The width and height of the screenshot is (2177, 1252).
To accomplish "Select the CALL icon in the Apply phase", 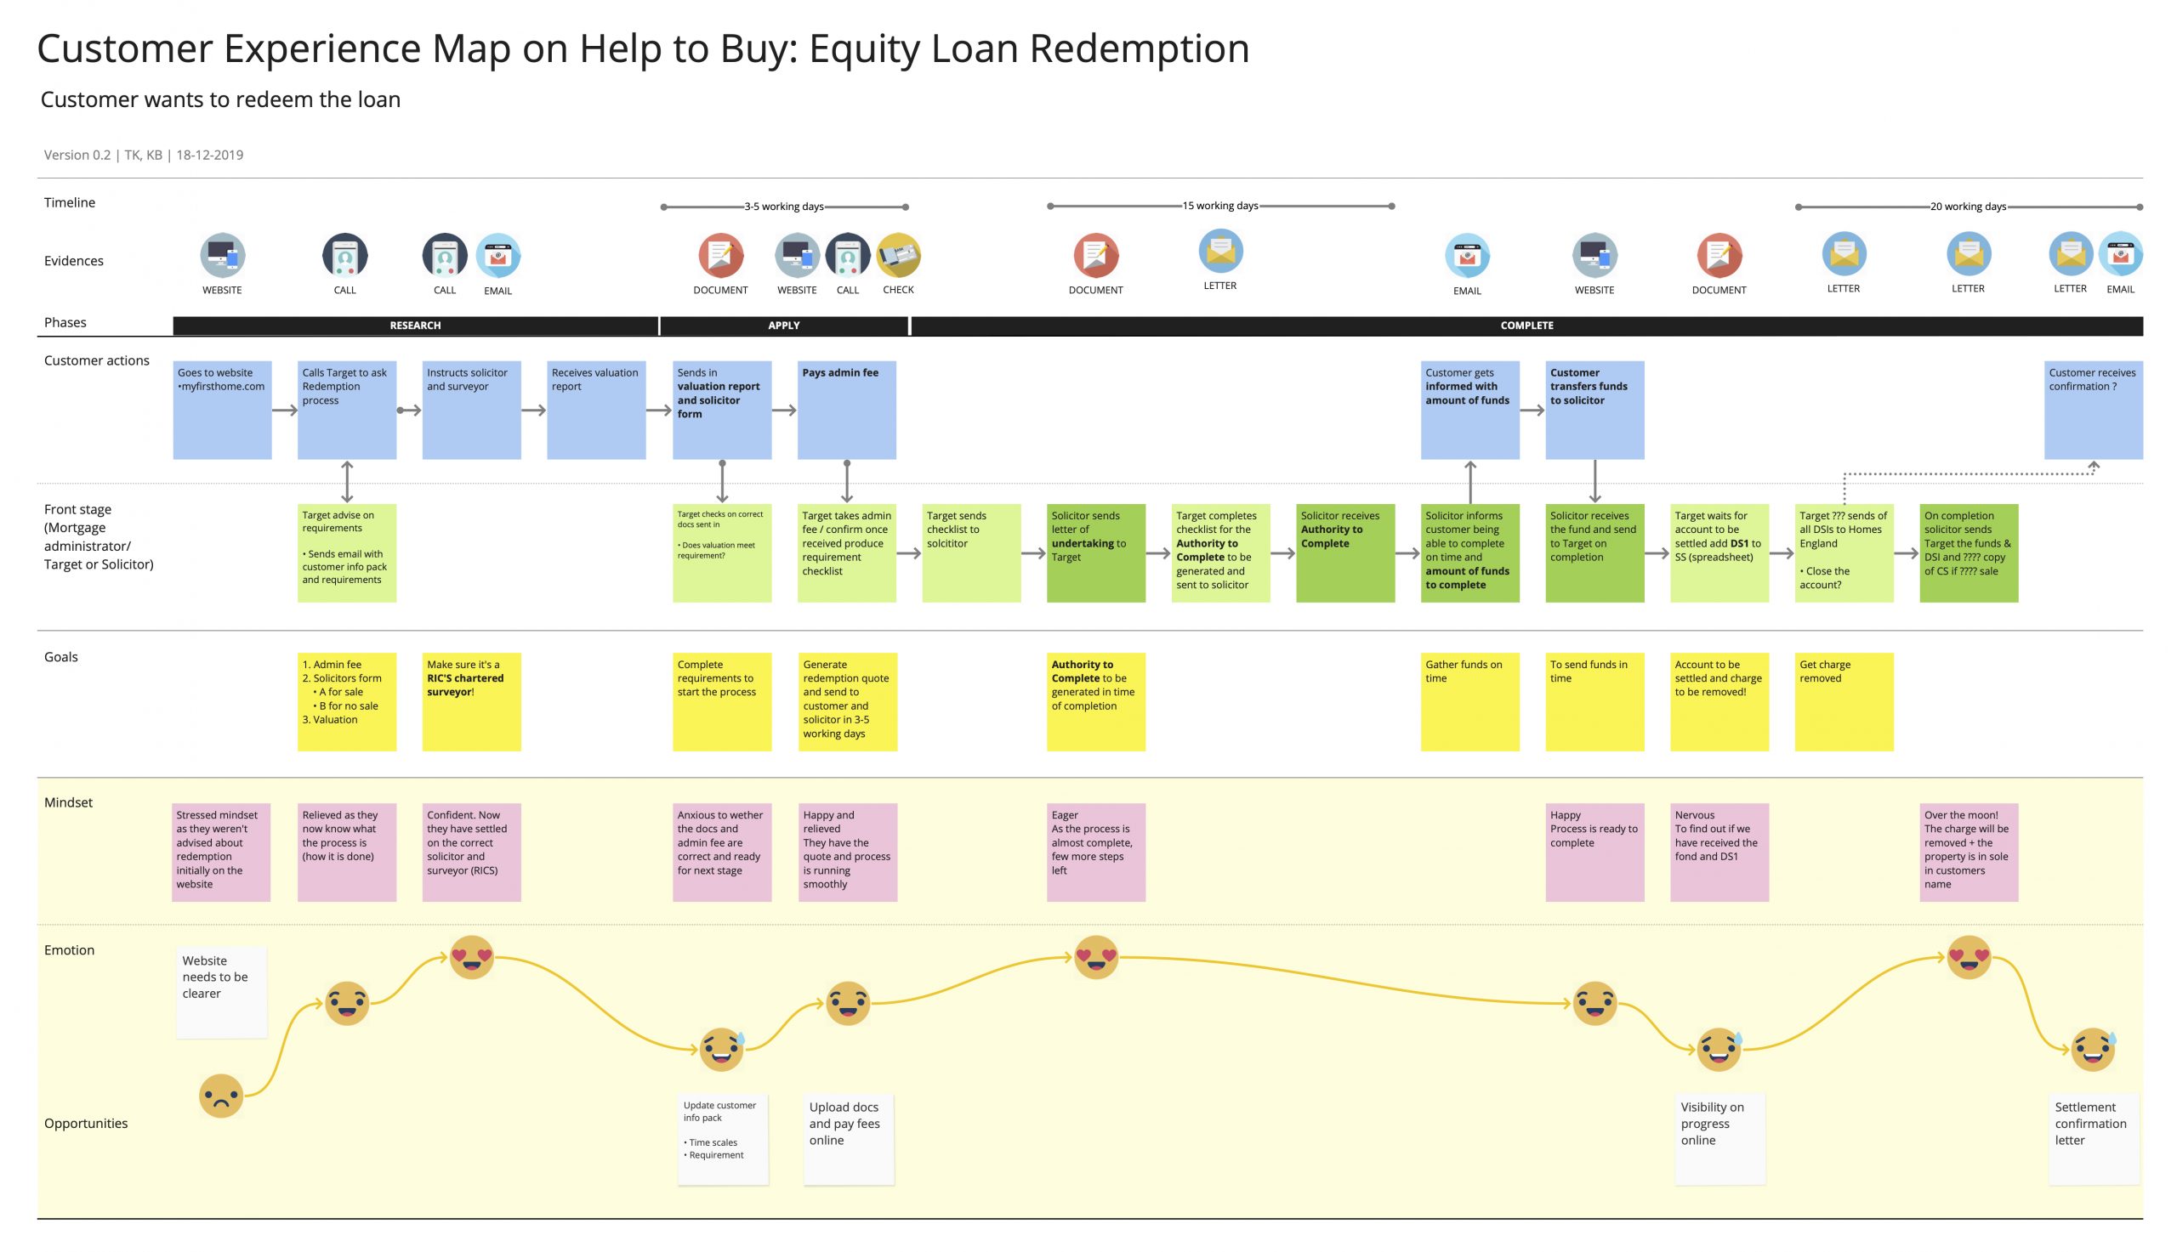I will (848, 255).
